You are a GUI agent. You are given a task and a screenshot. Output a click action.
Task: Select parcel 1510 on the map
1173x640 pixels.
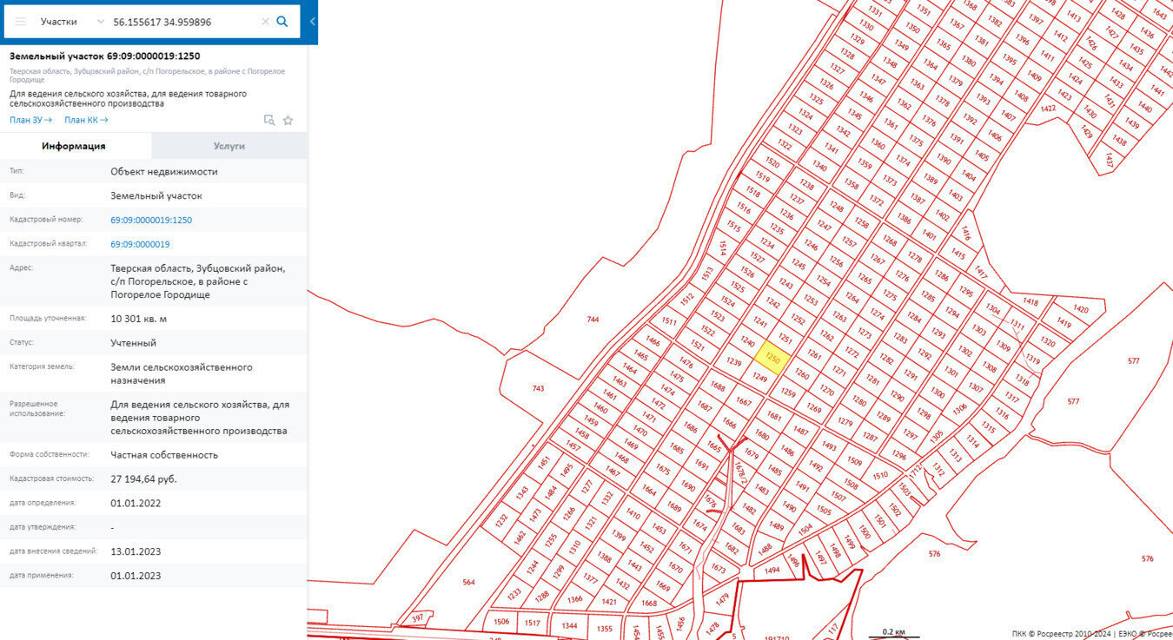click(881, 475)
